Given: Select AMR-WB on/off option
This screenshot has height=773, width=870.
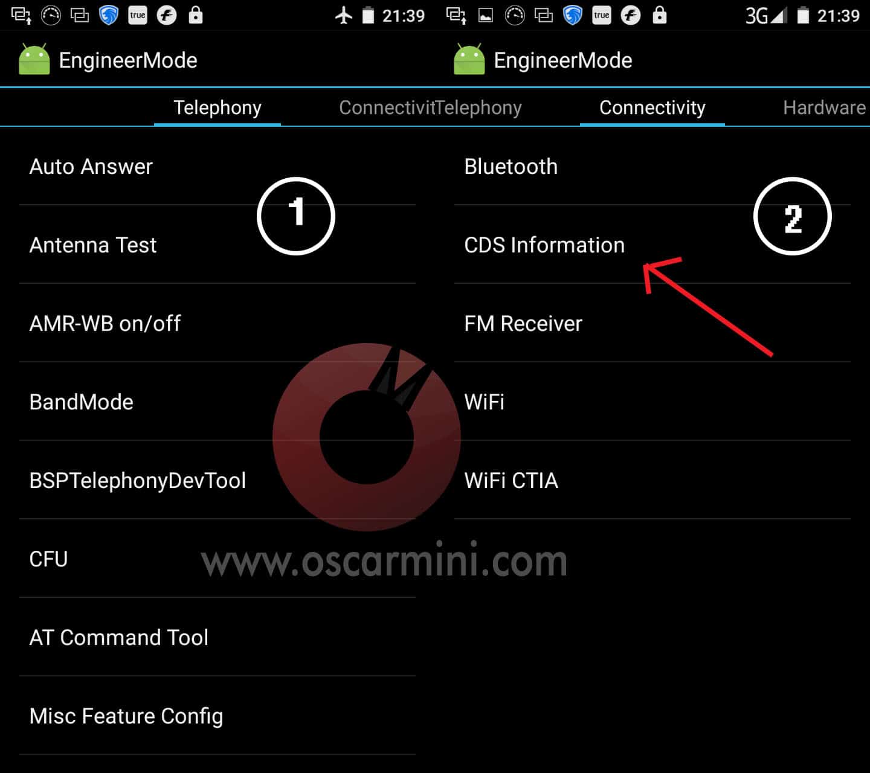Looking at the screenshot, I should [217, 323].
